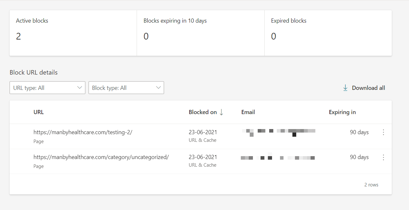The image size is (409, 210).
Task: Sort by the Expiring in column header
Action: click(x=342, y=112)
